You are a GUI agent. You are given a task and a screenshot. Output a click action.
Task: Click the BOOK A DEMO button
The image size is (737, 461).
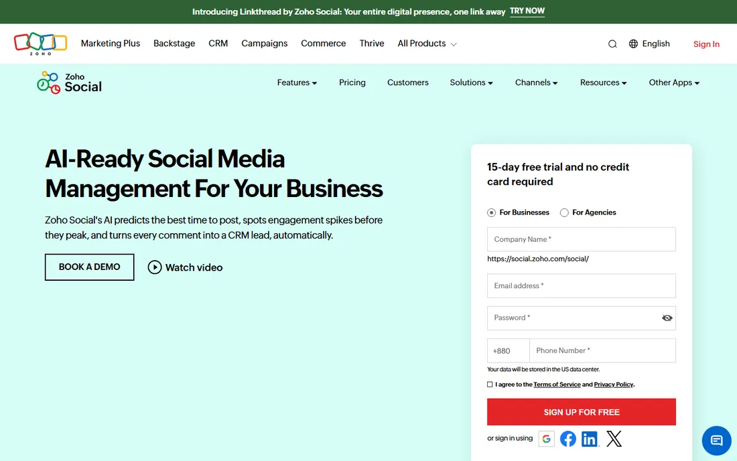(89, 267)
